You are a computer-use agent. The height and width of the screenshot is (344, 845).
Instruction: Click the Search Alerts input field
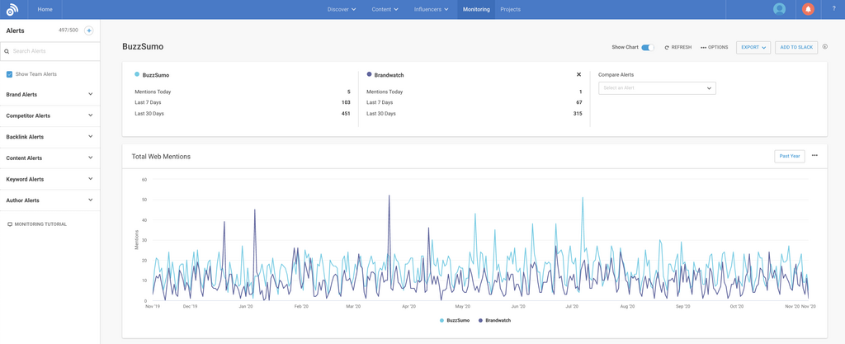pyautogui.click(x=51, y=51)
